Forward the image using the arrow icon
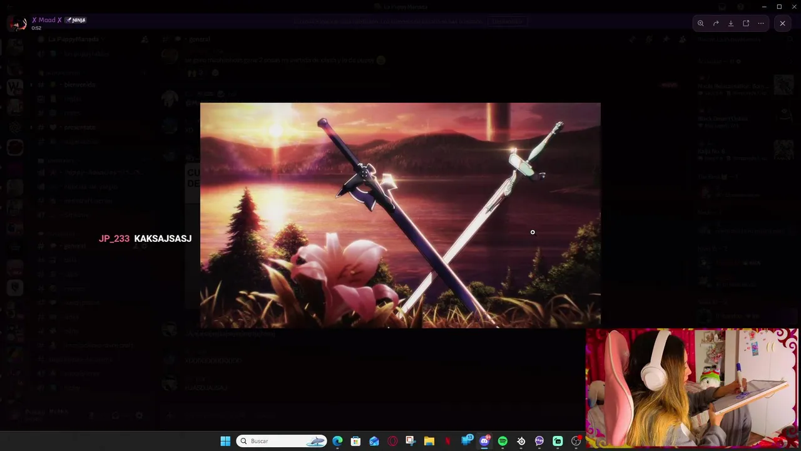The height and width of the screenshot is (451, 801). tap(716, 23)
